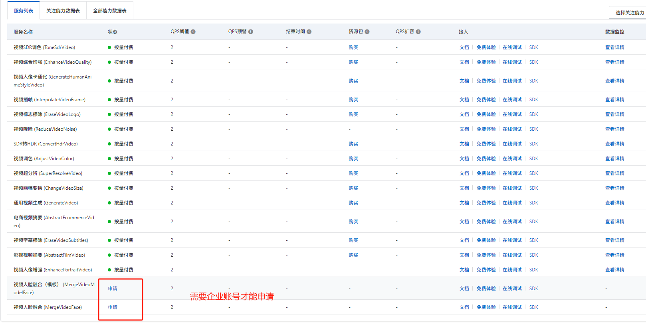Click 购买 for 视频字幕擦除 row

click(x=353, y=240)
